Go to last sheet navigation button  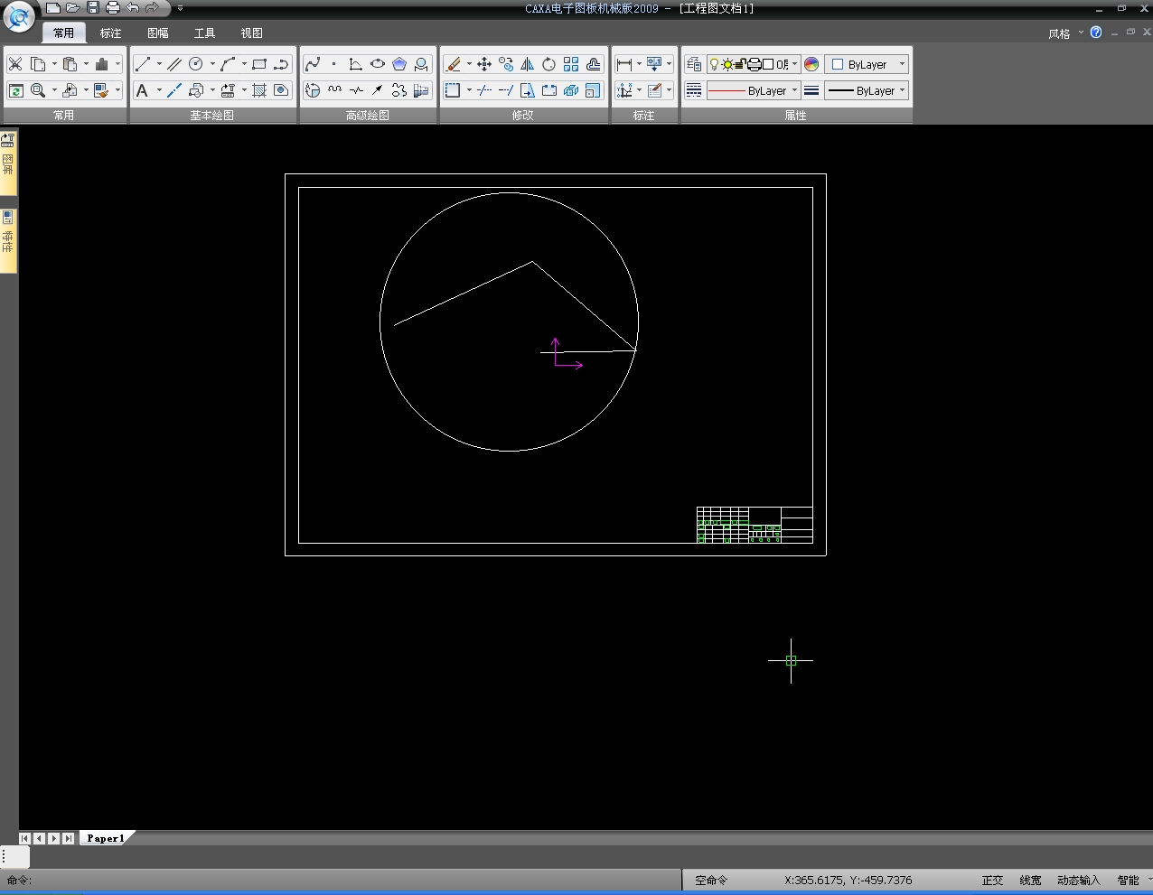69,838
